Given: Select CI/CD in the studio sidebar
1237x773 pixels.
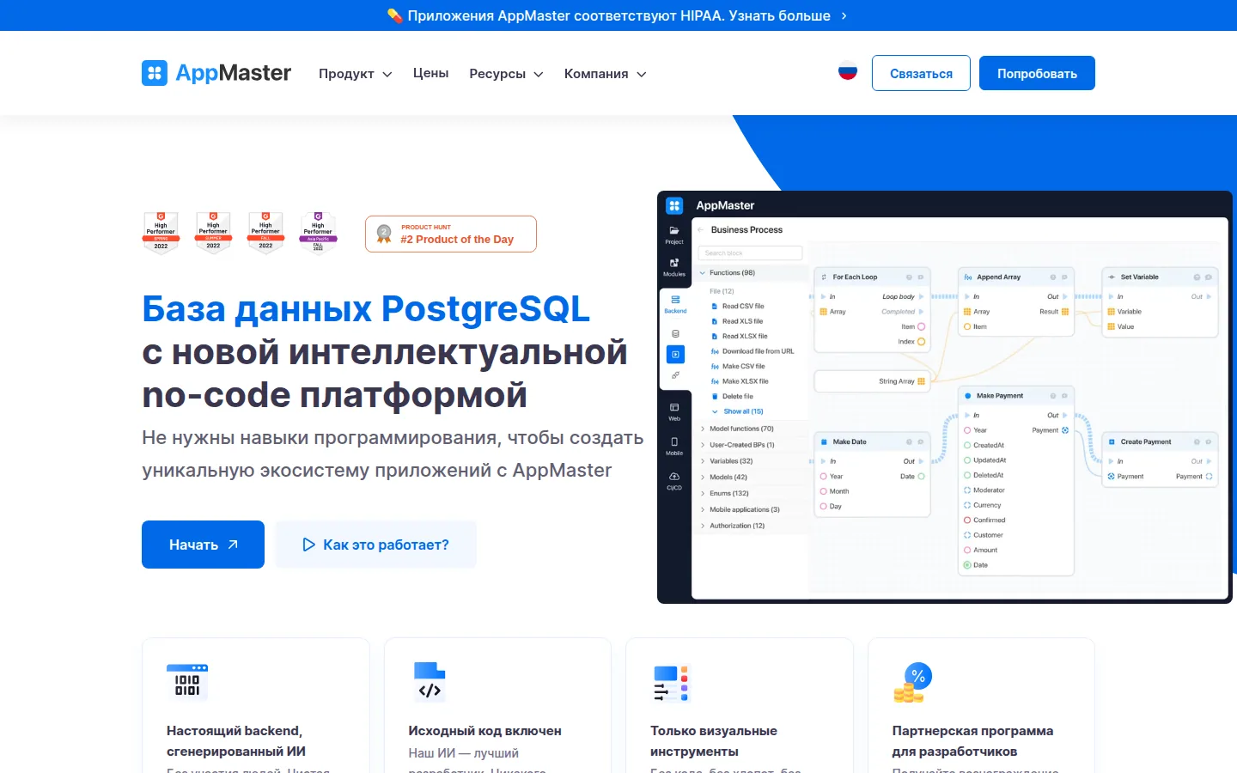Looking at the screenshot, I should click(674, 481).
